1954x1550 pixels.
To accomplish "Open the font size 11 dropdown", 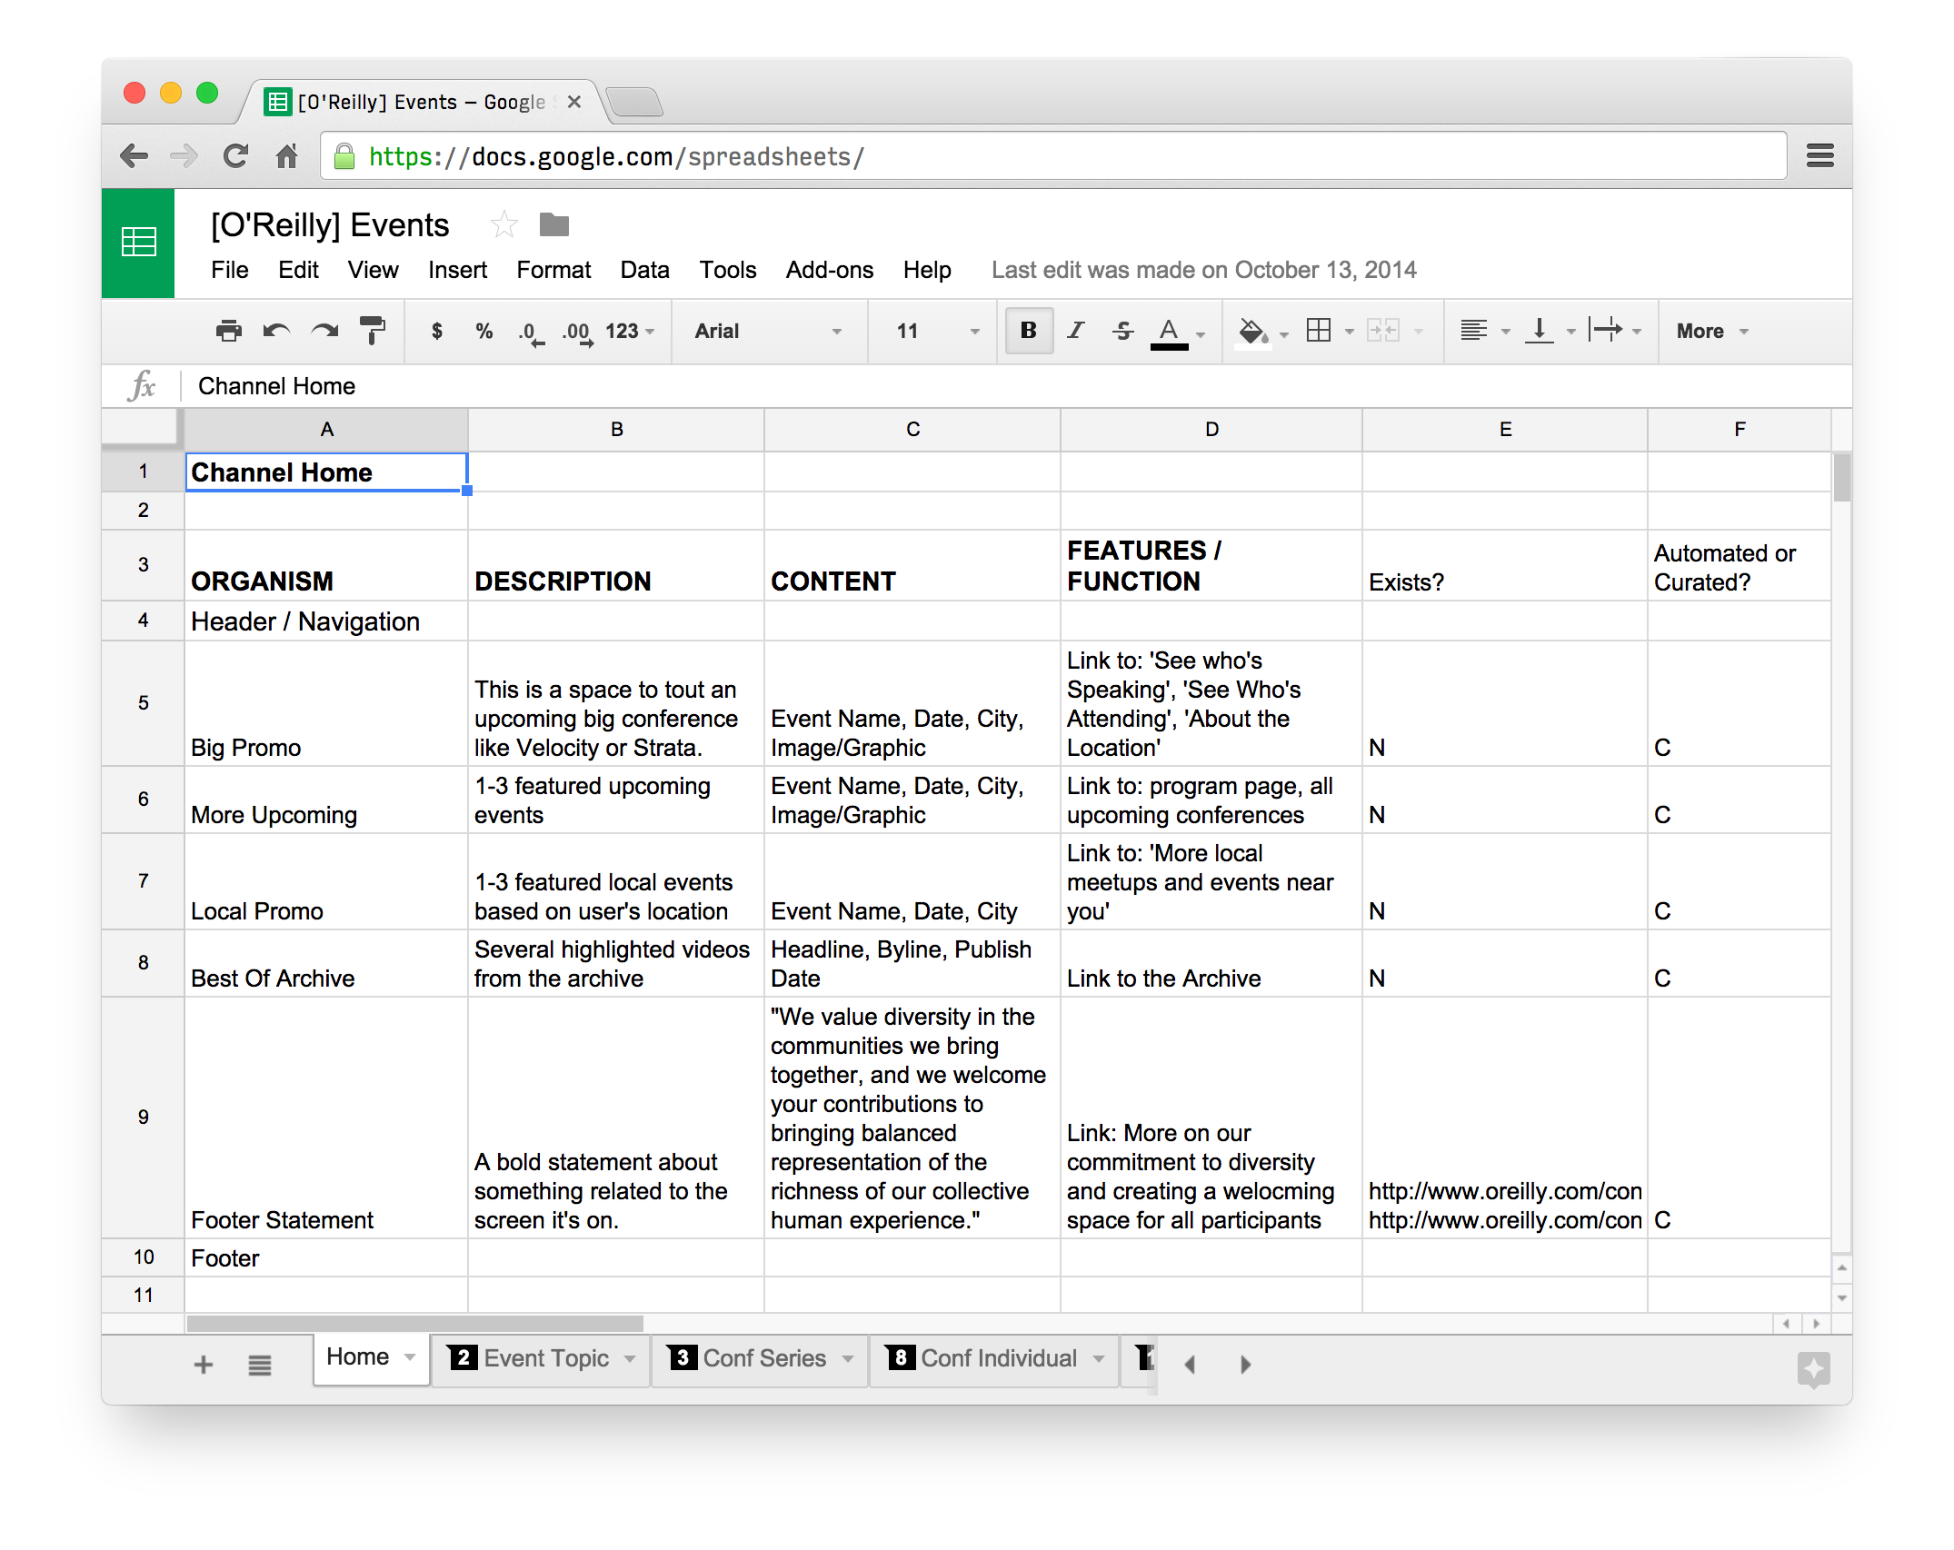I will click(x=938, y=331).
